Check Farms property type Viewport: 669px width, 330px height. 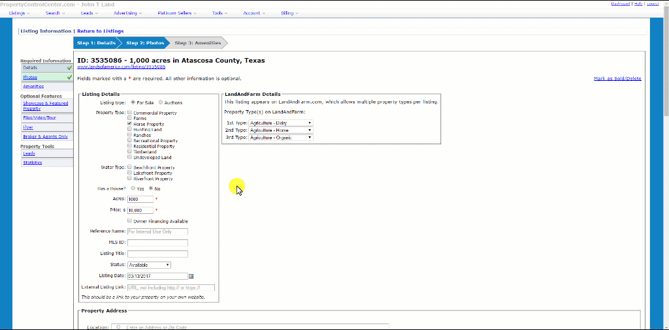click(x=130, y=119)
